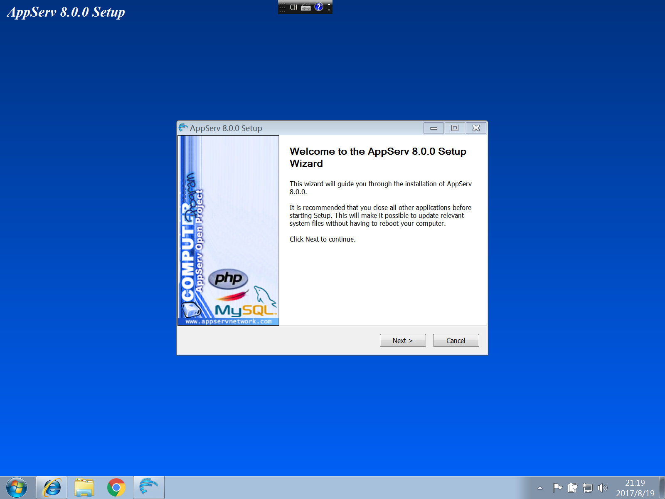Select the AppServ installer taskbar icon
This screenshot has width=665, height=499.
[x=149, y=487]
